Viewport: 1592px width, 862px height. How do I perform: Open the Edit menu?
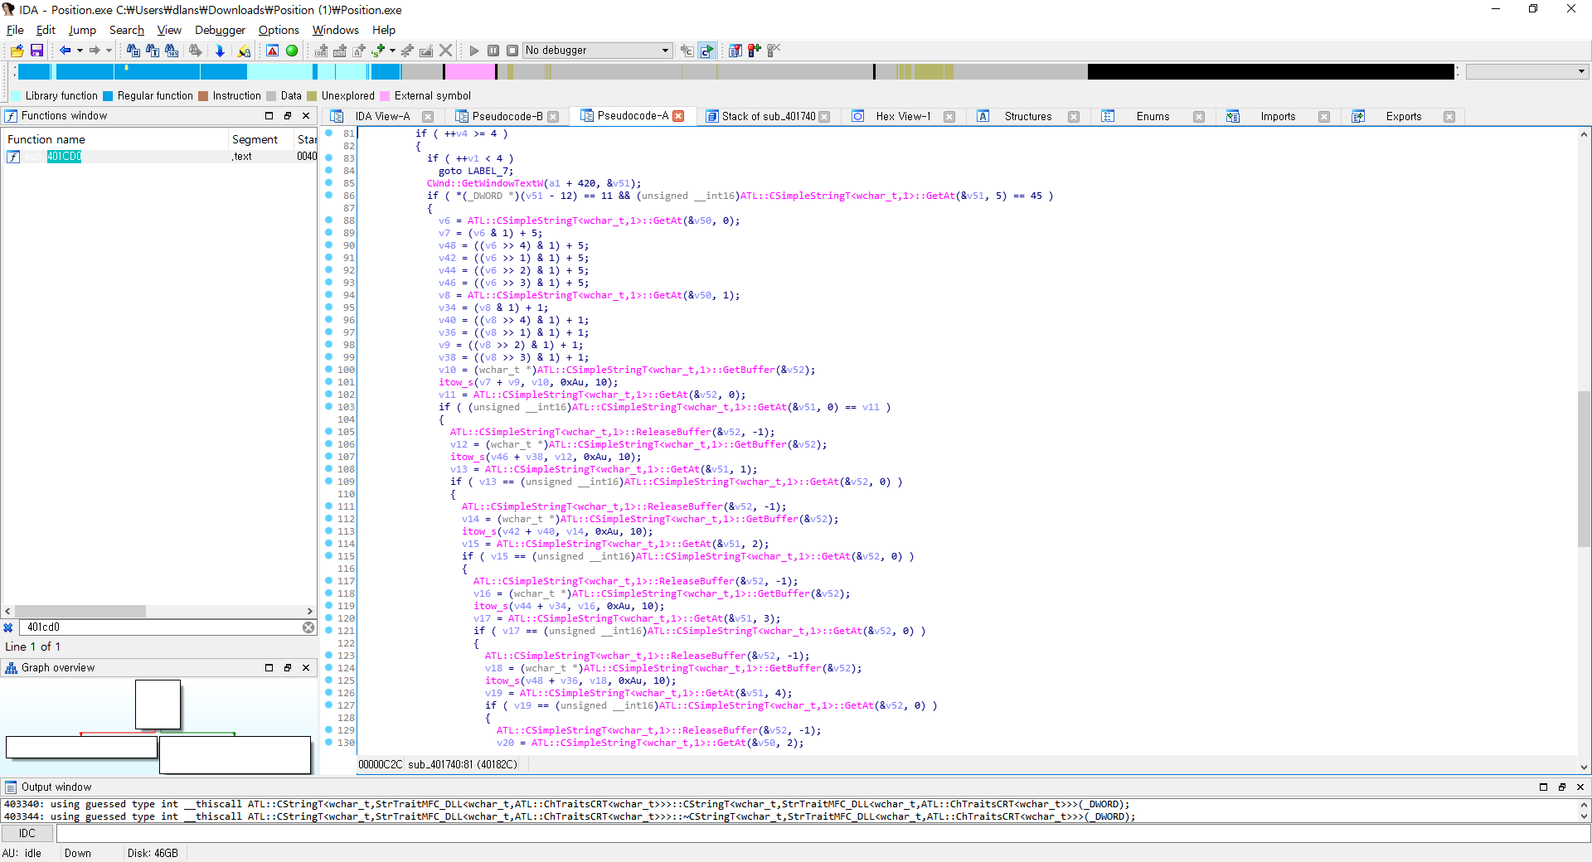[46, 30]
